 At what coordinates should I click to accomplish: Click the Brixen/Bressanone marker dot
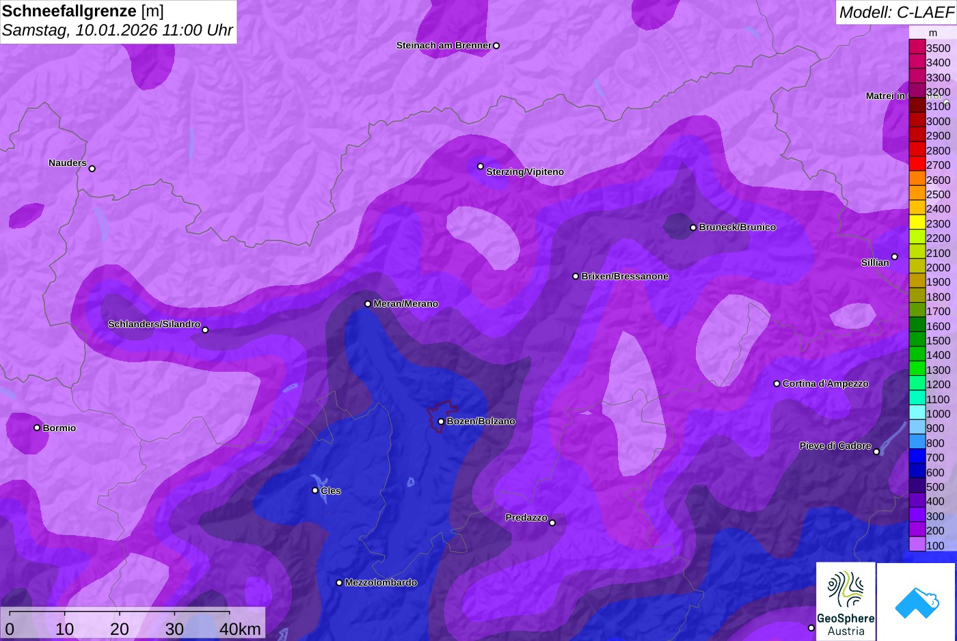[x=576, y=277]
